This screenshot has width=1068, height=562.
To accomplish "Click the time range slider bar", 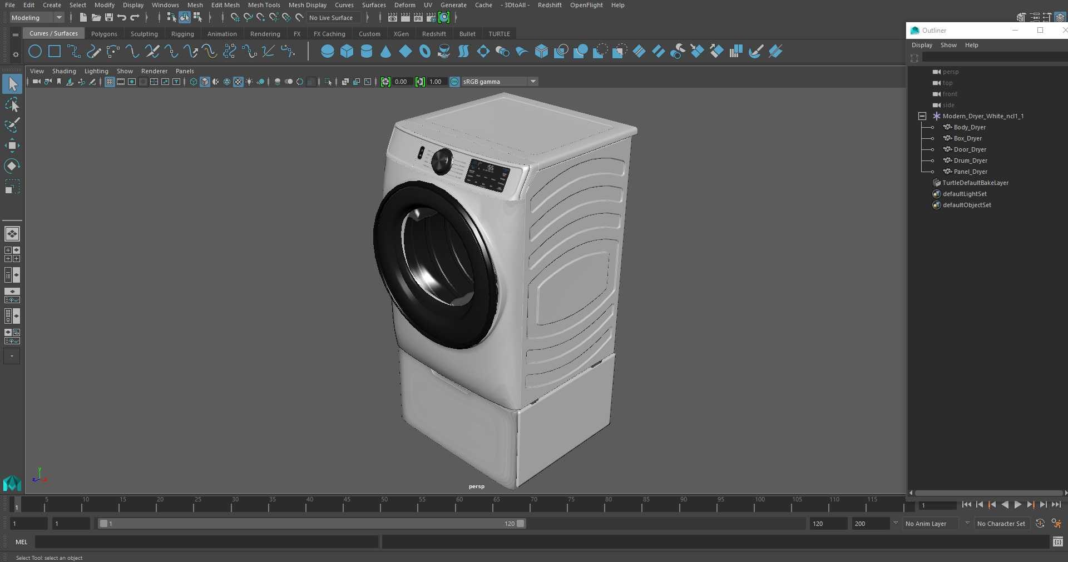I will pyautogui.click(x=311, y=523).
